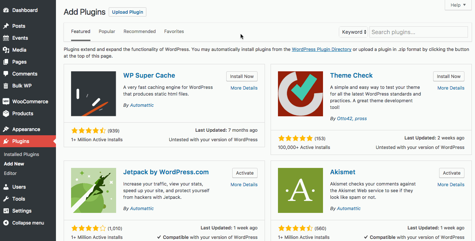This screenshot has height=241, width=475.
Task: Click the Appearance paintbrush icon
Action: pyautogui.click(x=6, y=129)
